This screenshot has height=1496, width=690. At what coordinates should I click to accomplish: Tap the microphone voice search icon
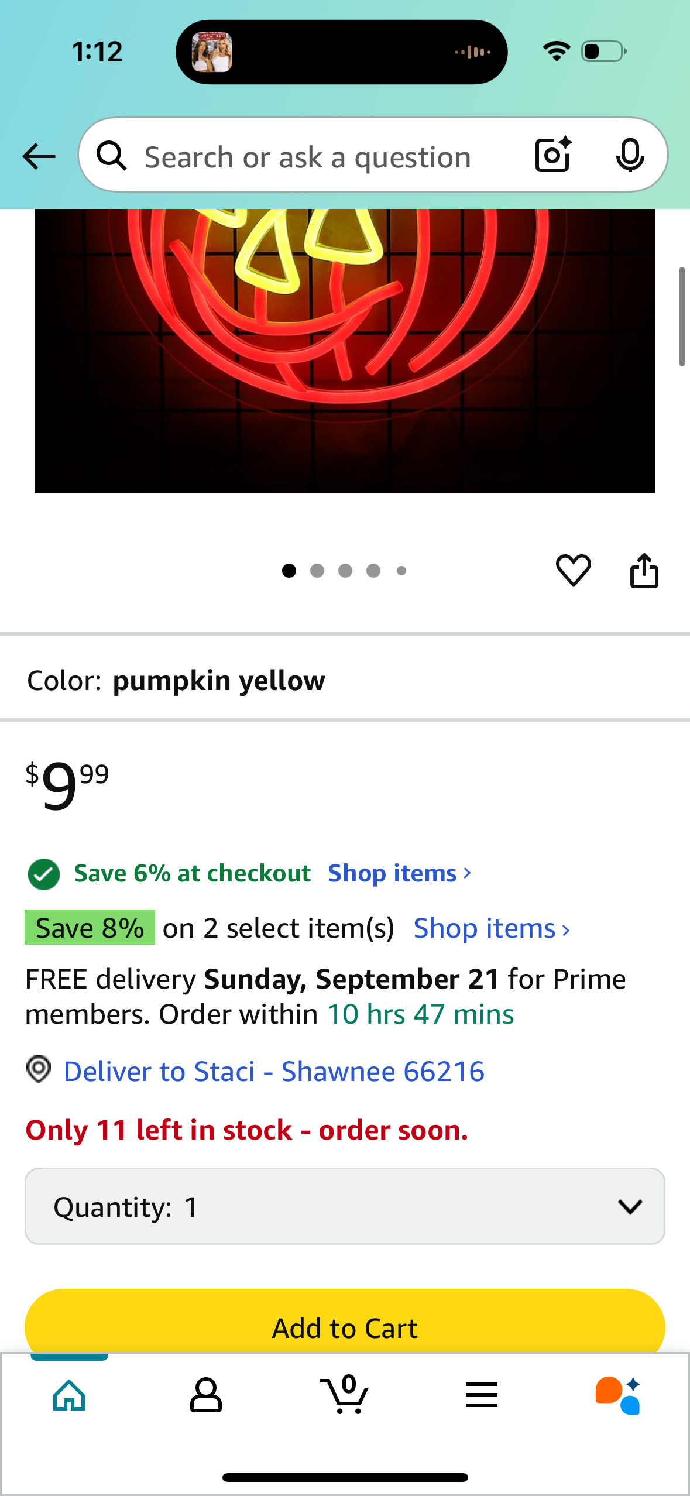coord(630,155)
